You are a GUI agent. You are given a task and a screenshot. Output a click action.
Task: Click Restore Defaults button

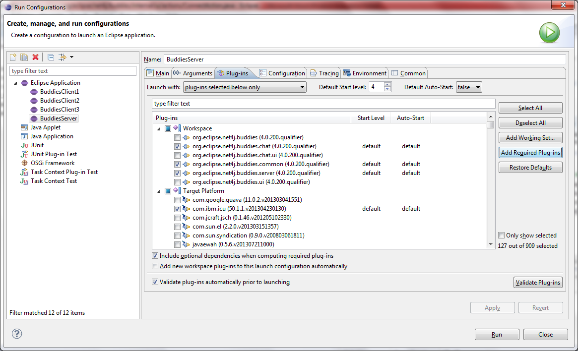[x=530, y=168]
